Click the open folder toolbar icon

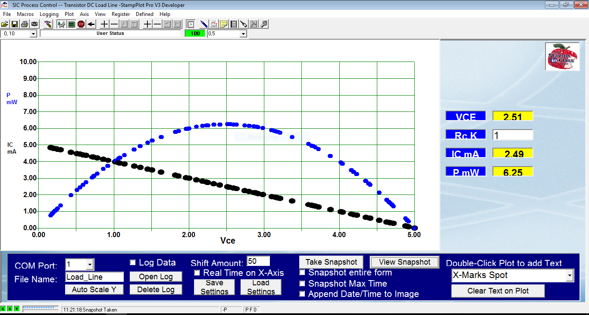[x=5, y=24]
